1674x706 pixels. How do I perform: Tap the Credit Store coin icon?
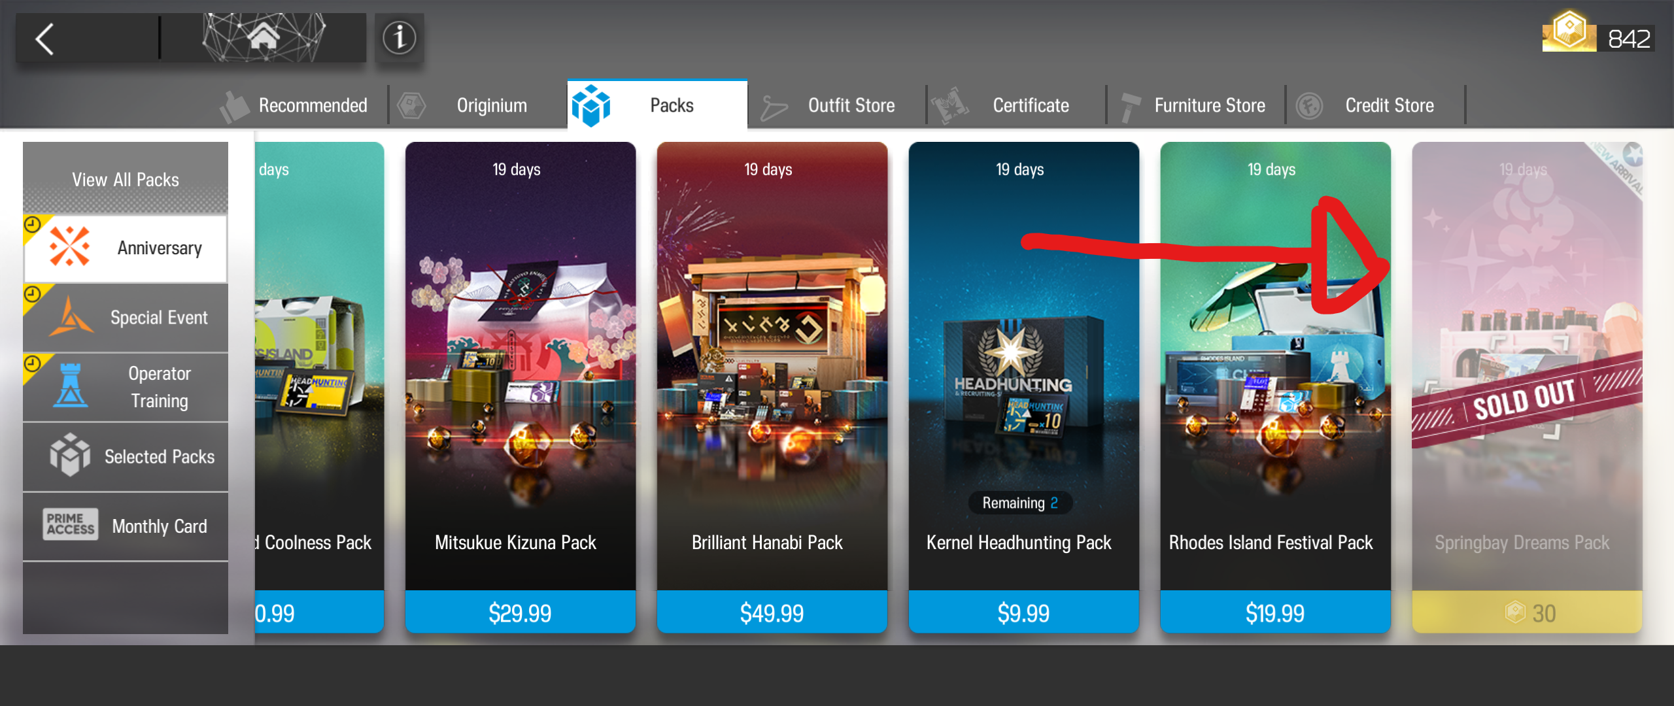tap(1310, 106)
